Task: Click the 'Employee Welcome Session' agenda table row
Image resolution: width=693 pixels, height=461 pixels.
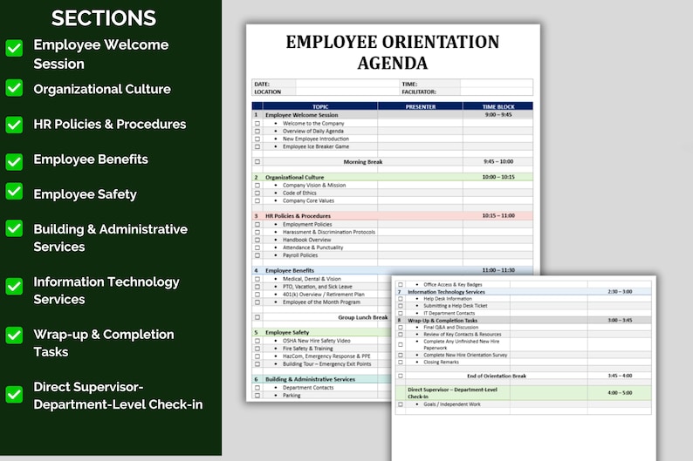Action: (x=393, y=115)
